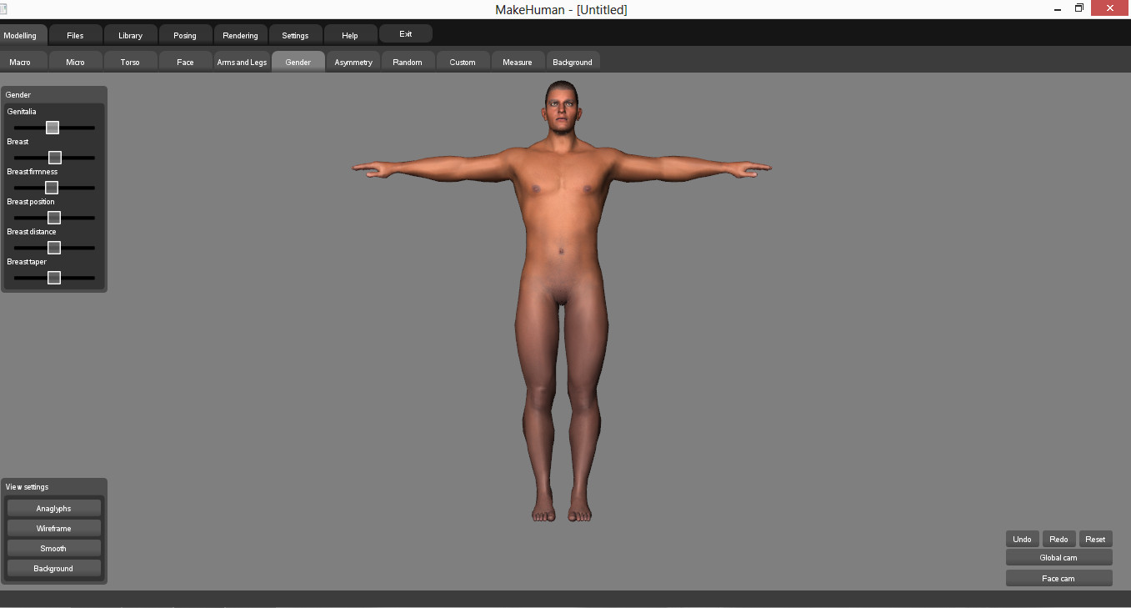This screenshot has height=608, width=1131.
Task: Click the Breast taper slider handle
Action: [54, 278]
